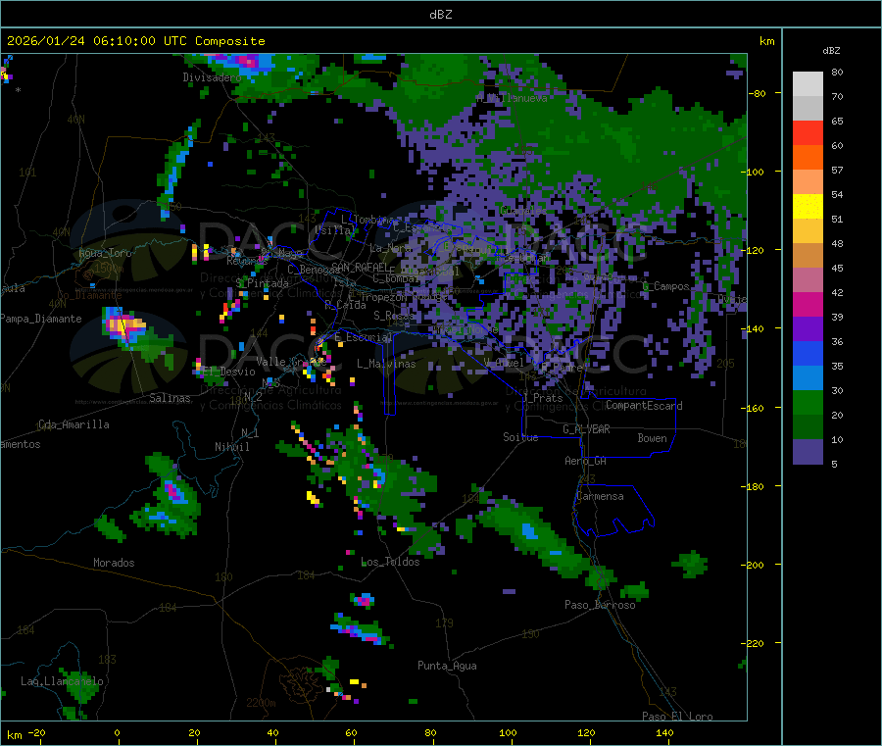Select the magenta 39-42 dBZ legend swatch
This screenshot has height=746, width=882.
coord(808,304)
